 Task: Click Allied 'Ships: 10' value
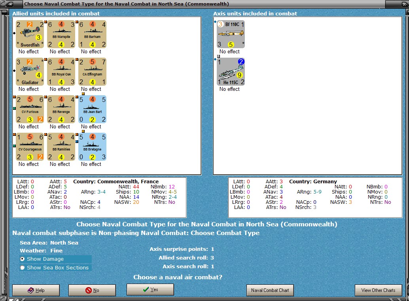point(127,192)
